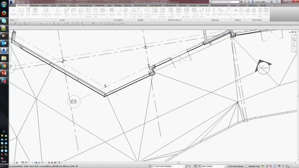Screen dimensions: 299x168
Task: Click the Ref Plane tool
Action: tap(260, 13)
